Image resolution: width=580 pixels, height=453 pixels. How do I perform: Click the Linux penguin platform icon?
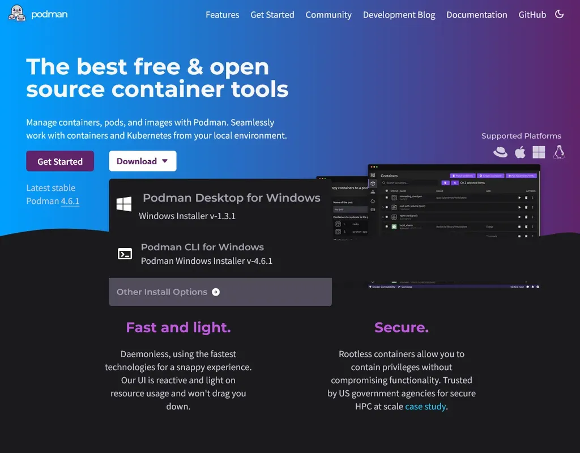pos(559,152)
